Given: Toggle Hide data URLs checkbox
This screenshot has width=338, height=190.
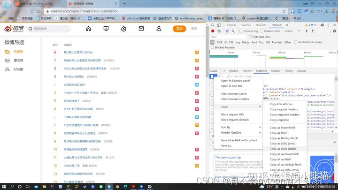Looking at the screenshot, I should pyautogui.click(x=250, y=37).
